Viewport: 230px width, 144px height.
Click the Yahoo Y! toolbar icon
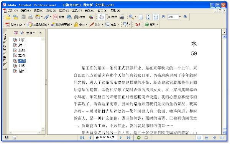click(x=138, y=24)
